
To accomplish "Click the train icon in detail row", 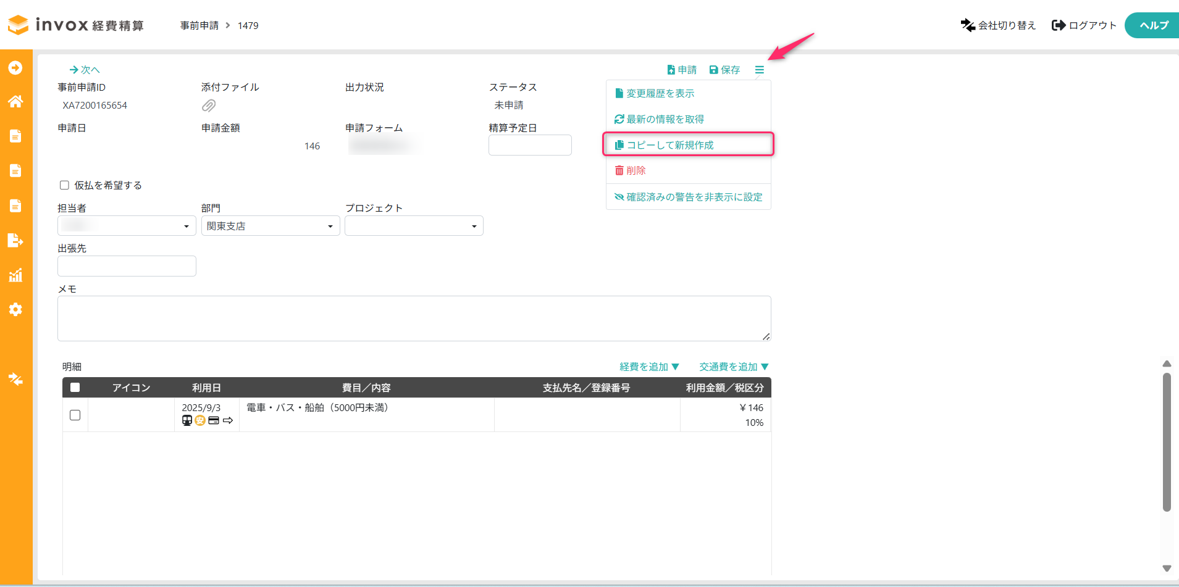I will pos(187,420).
